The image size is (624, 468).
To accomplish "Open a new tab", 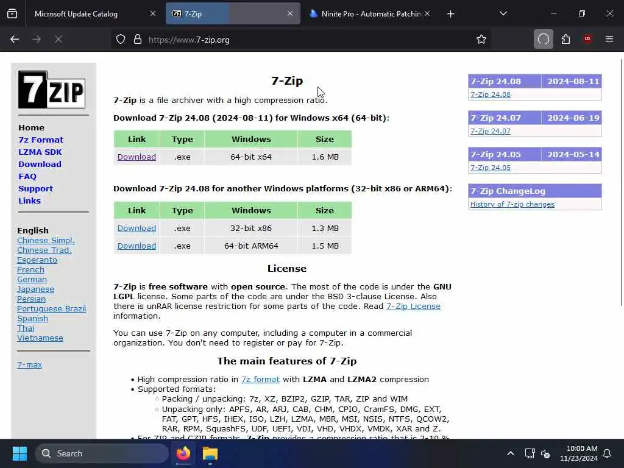I will click(450, 14).
